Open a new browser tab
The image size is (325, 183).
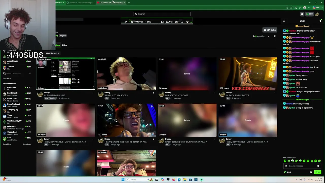click(x=129, y=3)
